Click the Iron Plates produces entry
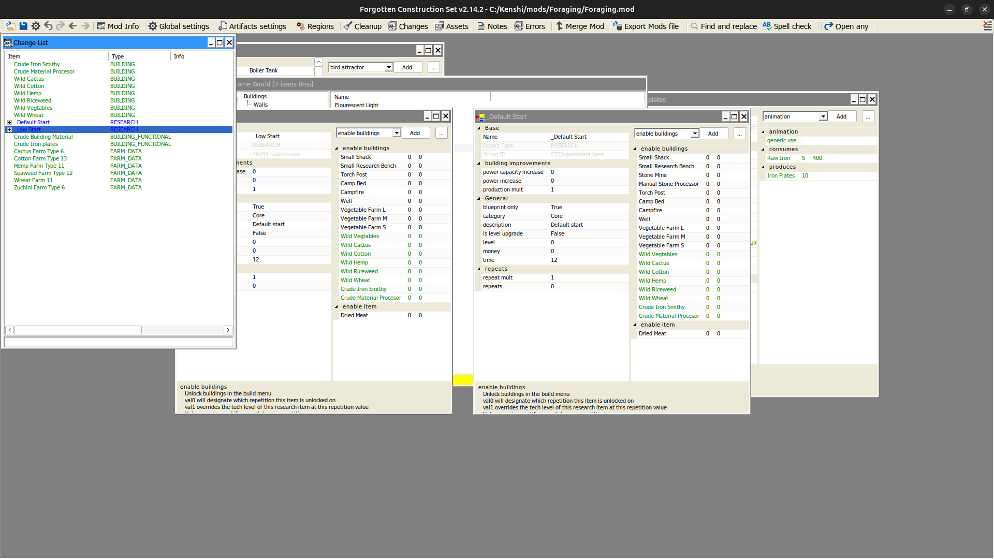This screenshot has width=994, height=559. tap(781, 175)
